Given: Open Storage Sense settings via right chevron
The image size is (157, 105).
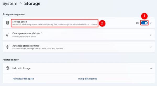Looking at the screenshot, I should pos(151,23).
